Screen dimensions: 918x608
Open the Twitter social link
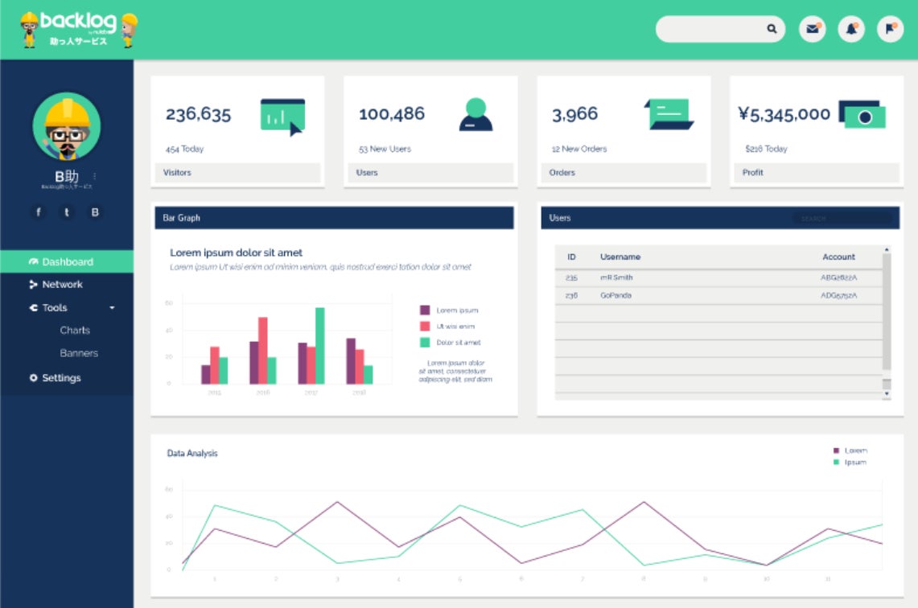(x=67, y=212)
